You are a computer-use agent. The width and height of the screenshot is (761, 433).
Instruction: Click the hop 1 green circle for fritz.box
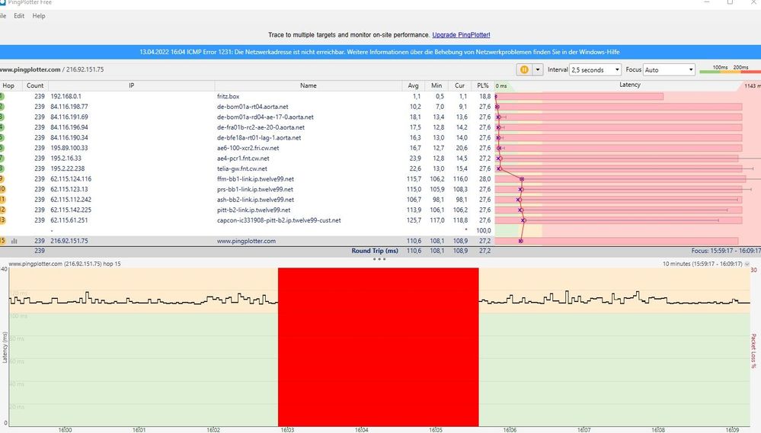[2, 97]
